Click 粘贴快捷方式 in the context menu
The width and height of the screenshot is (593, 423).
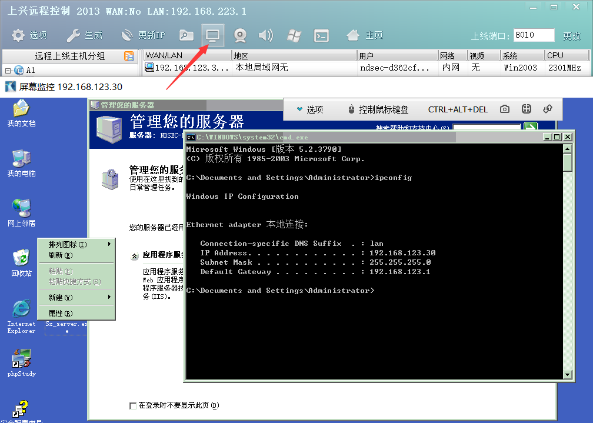[x=76, y=281]
